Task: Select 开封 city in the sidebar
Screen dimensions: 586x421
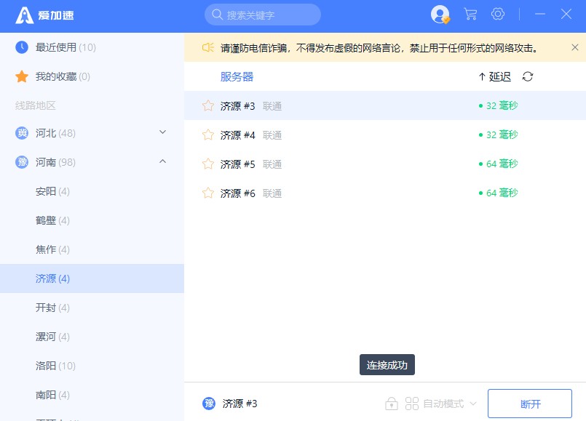Action: point(52,308)
